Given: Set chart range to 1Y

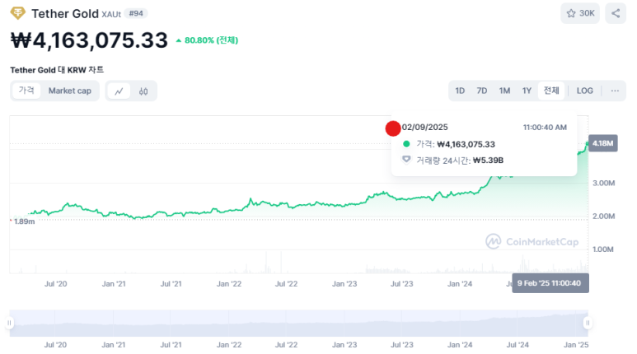Looking at the screenshot, I should click(527, 91).
